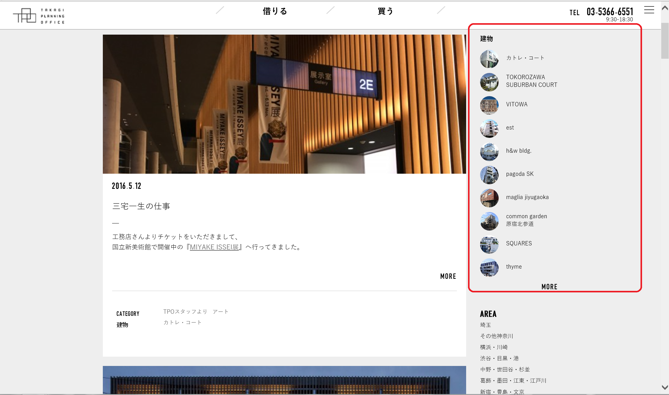Select the 渋谷・目黒・港 area link
Image resolution: width=669 pixels, height=395 pixels.
(499, 358)
